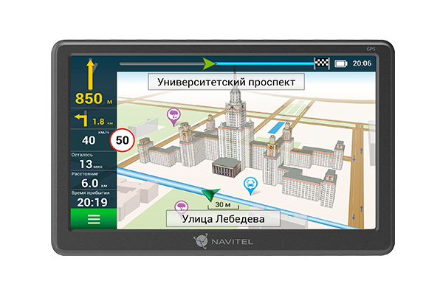Open the green hamburger menu button

point(93,219)
